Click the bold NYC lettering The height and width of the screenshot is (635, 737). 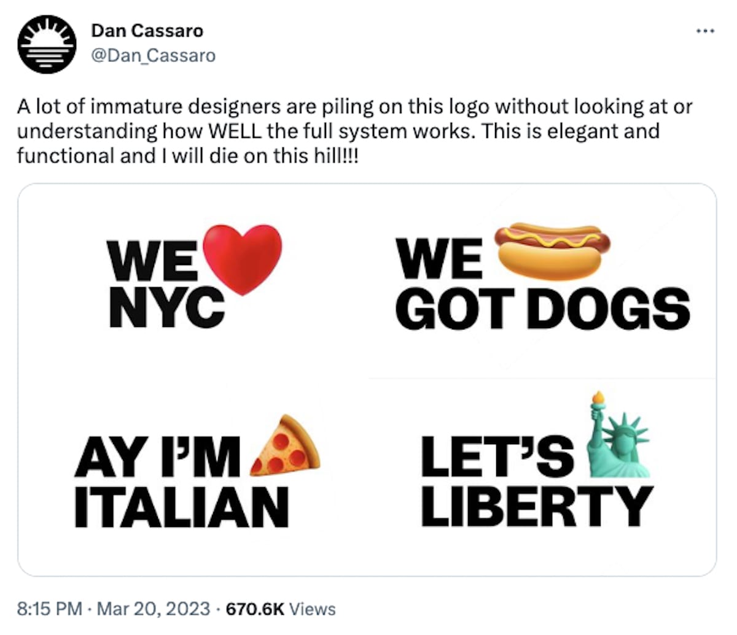click(167, 307)
